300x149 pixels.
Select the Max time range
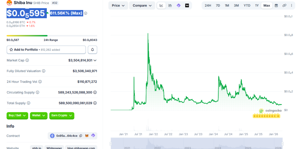[267, 6]
